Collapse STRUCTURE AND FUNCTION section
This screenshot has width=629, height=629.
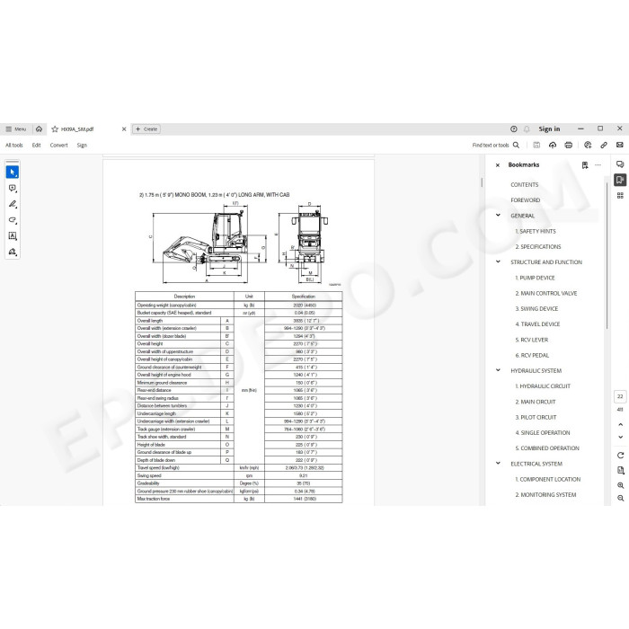498,262
